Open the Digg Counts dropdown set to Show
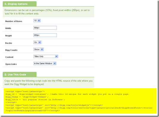 pos(38,49)
